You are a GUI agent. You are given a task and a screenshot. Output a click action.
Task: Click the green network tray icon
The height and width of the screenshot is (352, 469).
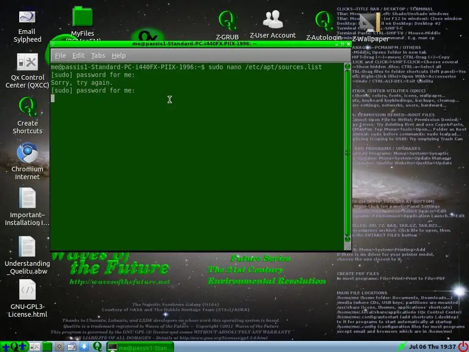coord(401,347)
